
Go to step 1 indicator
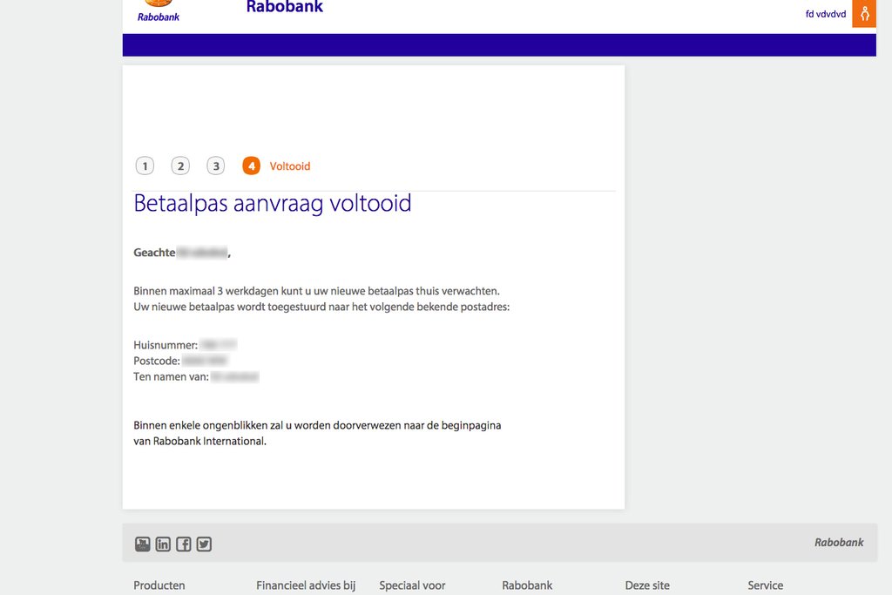(x=145, y=166)
